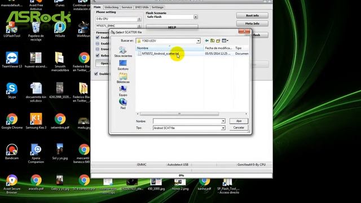Launch the HiSuite desktop shortcut
Screen dimensions: 361x203
[x=60, y=30]
